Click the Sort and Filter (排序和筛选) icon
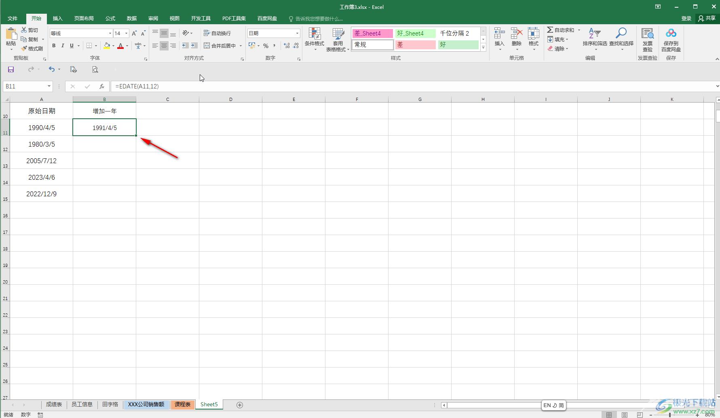720x418 pixels. point(594,33)
